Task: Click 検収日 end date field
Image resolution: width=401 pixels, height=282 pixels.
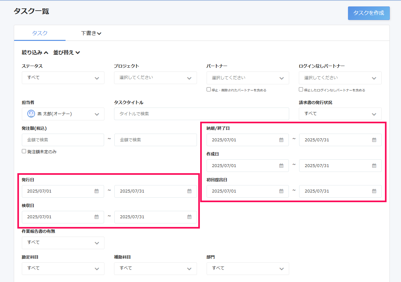Action: 156,217
